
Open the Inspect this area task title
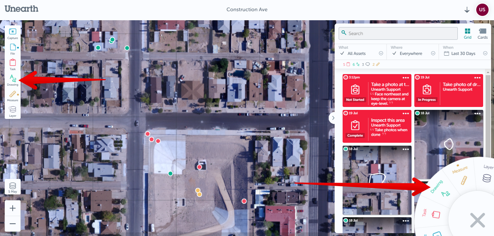tap(388, 120)
